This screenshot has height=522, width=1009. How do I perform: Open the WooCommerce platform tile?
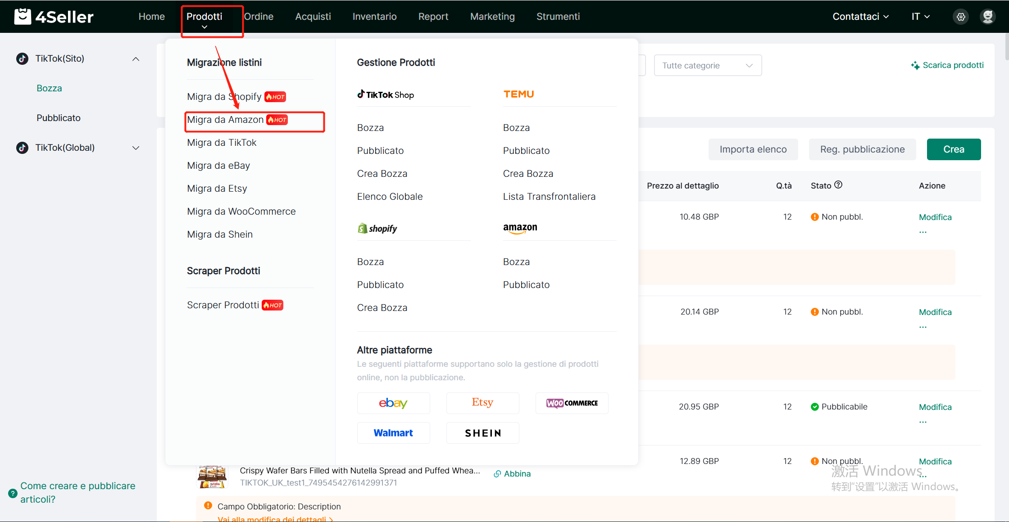point(572,403)
